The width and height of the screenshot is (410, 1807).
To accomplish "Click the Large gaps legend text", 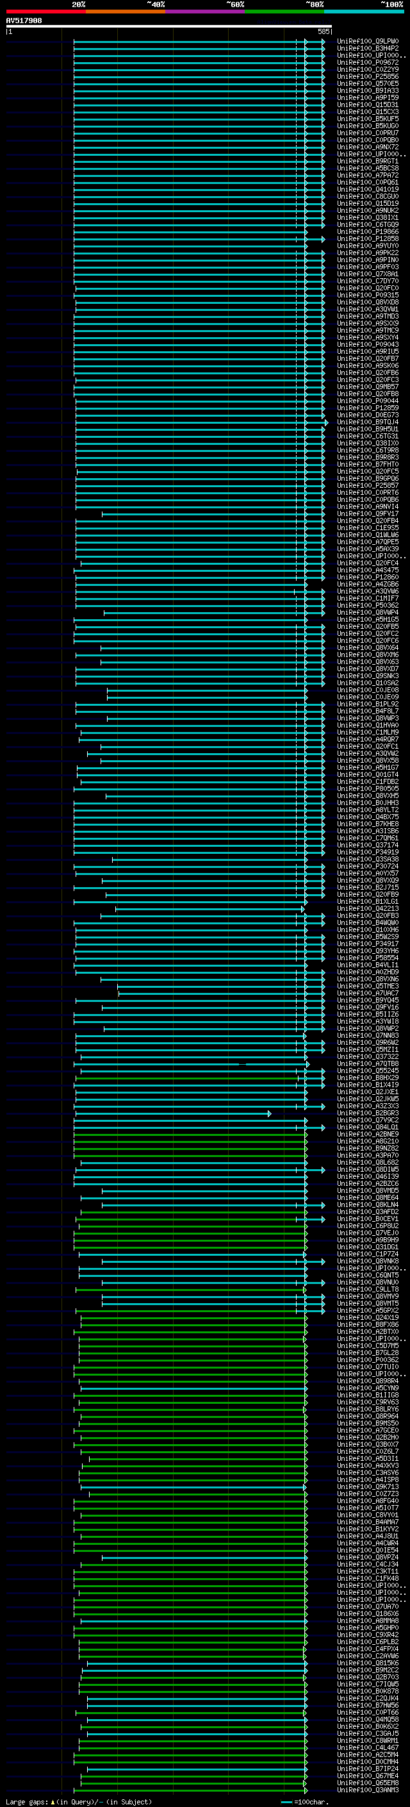I will [x=79, y=1801].
